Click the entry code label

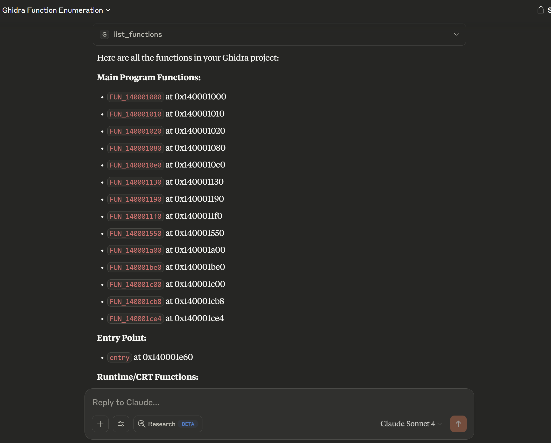click(119, 358)
